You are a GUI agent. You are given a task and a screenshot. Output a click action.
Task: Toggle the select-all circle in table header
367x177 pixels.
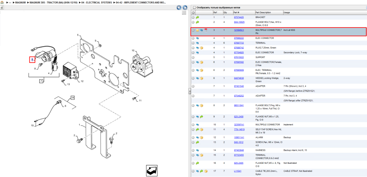[x=193, y=12]
